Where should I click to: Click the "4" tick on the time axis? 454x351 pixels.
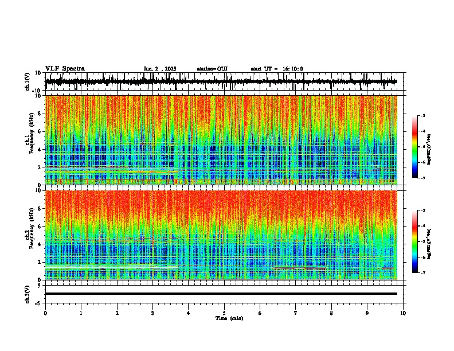189,313
